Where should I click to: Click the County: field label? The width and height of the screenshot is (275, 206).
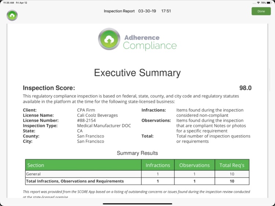click(31, 136)
